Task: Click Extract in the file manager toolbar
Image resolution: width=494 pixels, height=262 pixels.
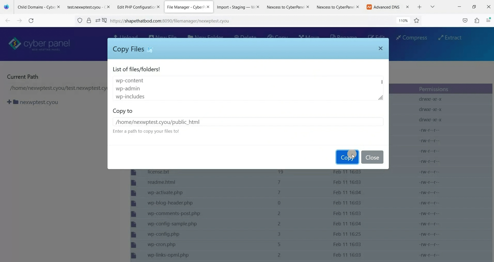Action: (450, 38)
